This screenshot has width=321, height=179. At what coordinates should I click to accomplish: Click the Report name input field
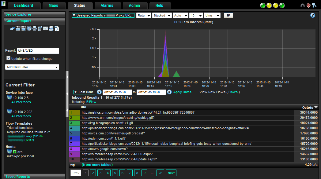pos(38,51)
